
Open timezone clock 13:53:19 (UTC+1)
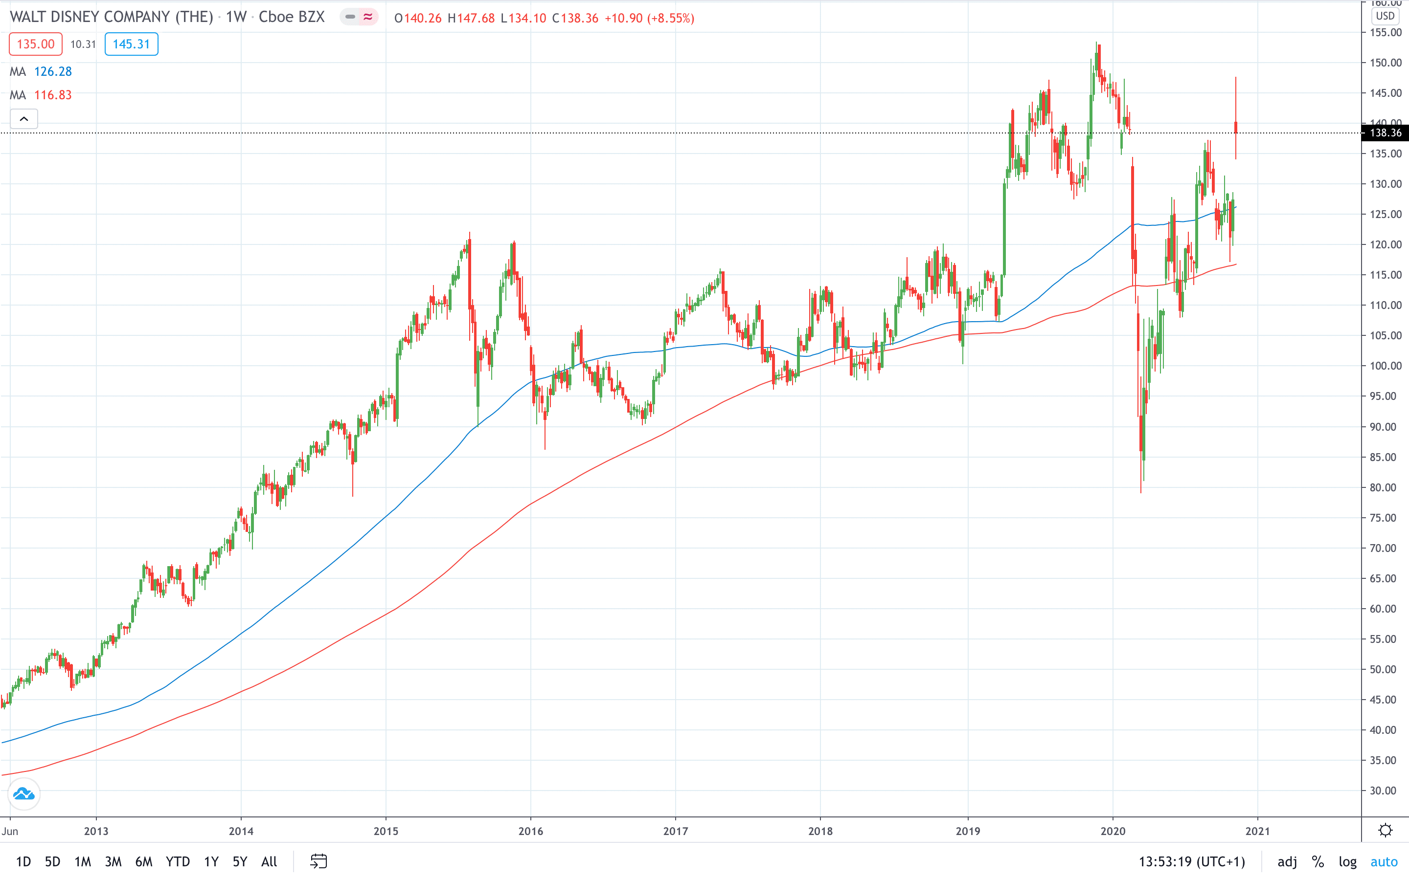pyautogui.click(x=1191, y=861)
